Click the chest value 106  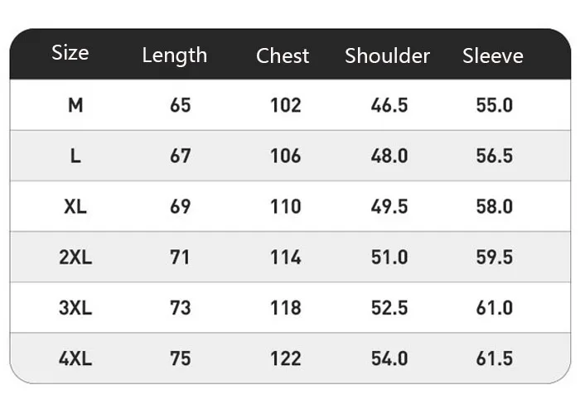(285, 156)
